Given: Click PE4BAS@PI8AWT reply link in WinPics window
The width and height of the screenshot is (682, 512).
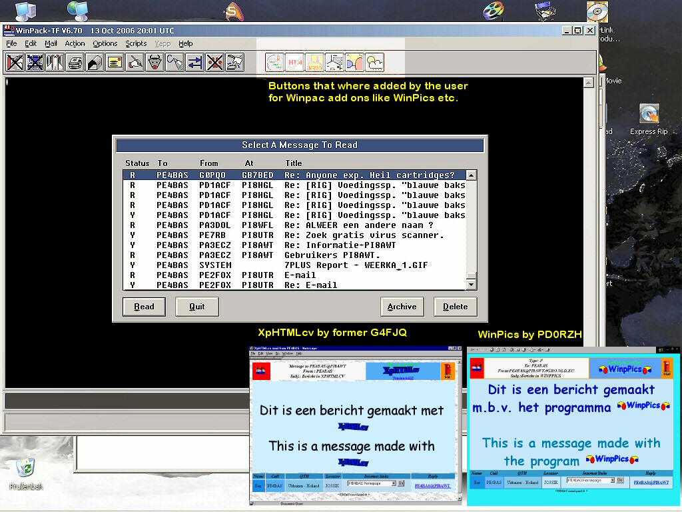Looking at the screenshot, I should click(651, 483).
